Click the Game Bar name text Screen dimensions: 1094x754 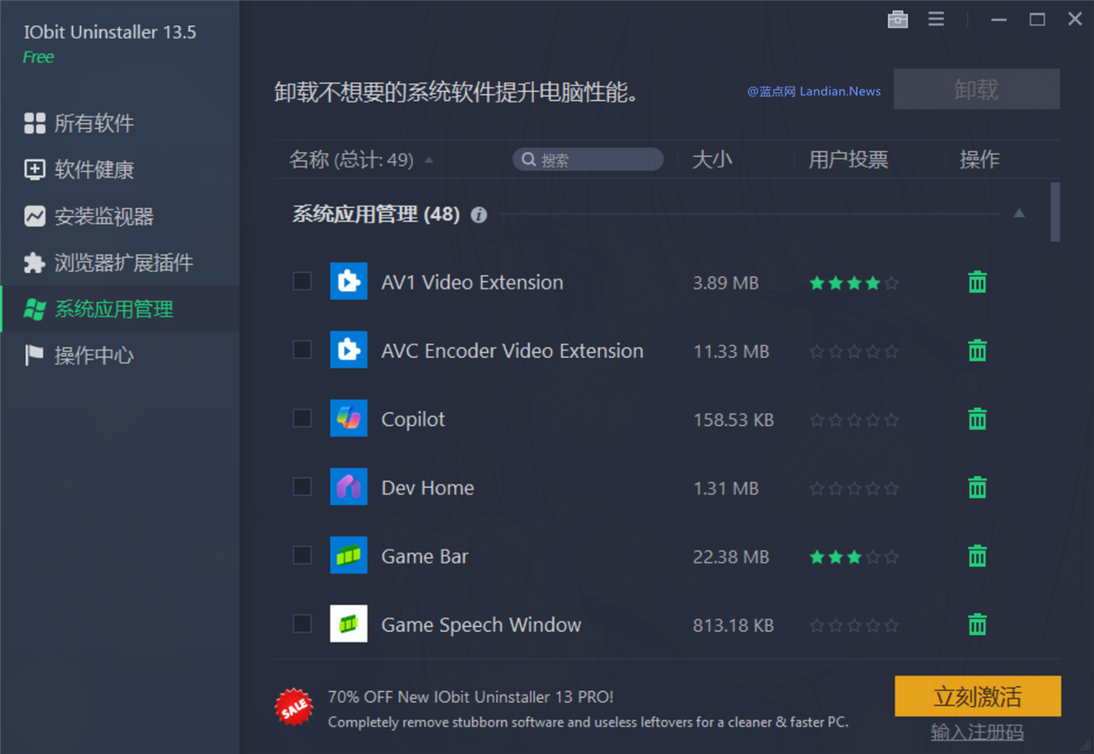pyautogui.click(x=425, y=557)
